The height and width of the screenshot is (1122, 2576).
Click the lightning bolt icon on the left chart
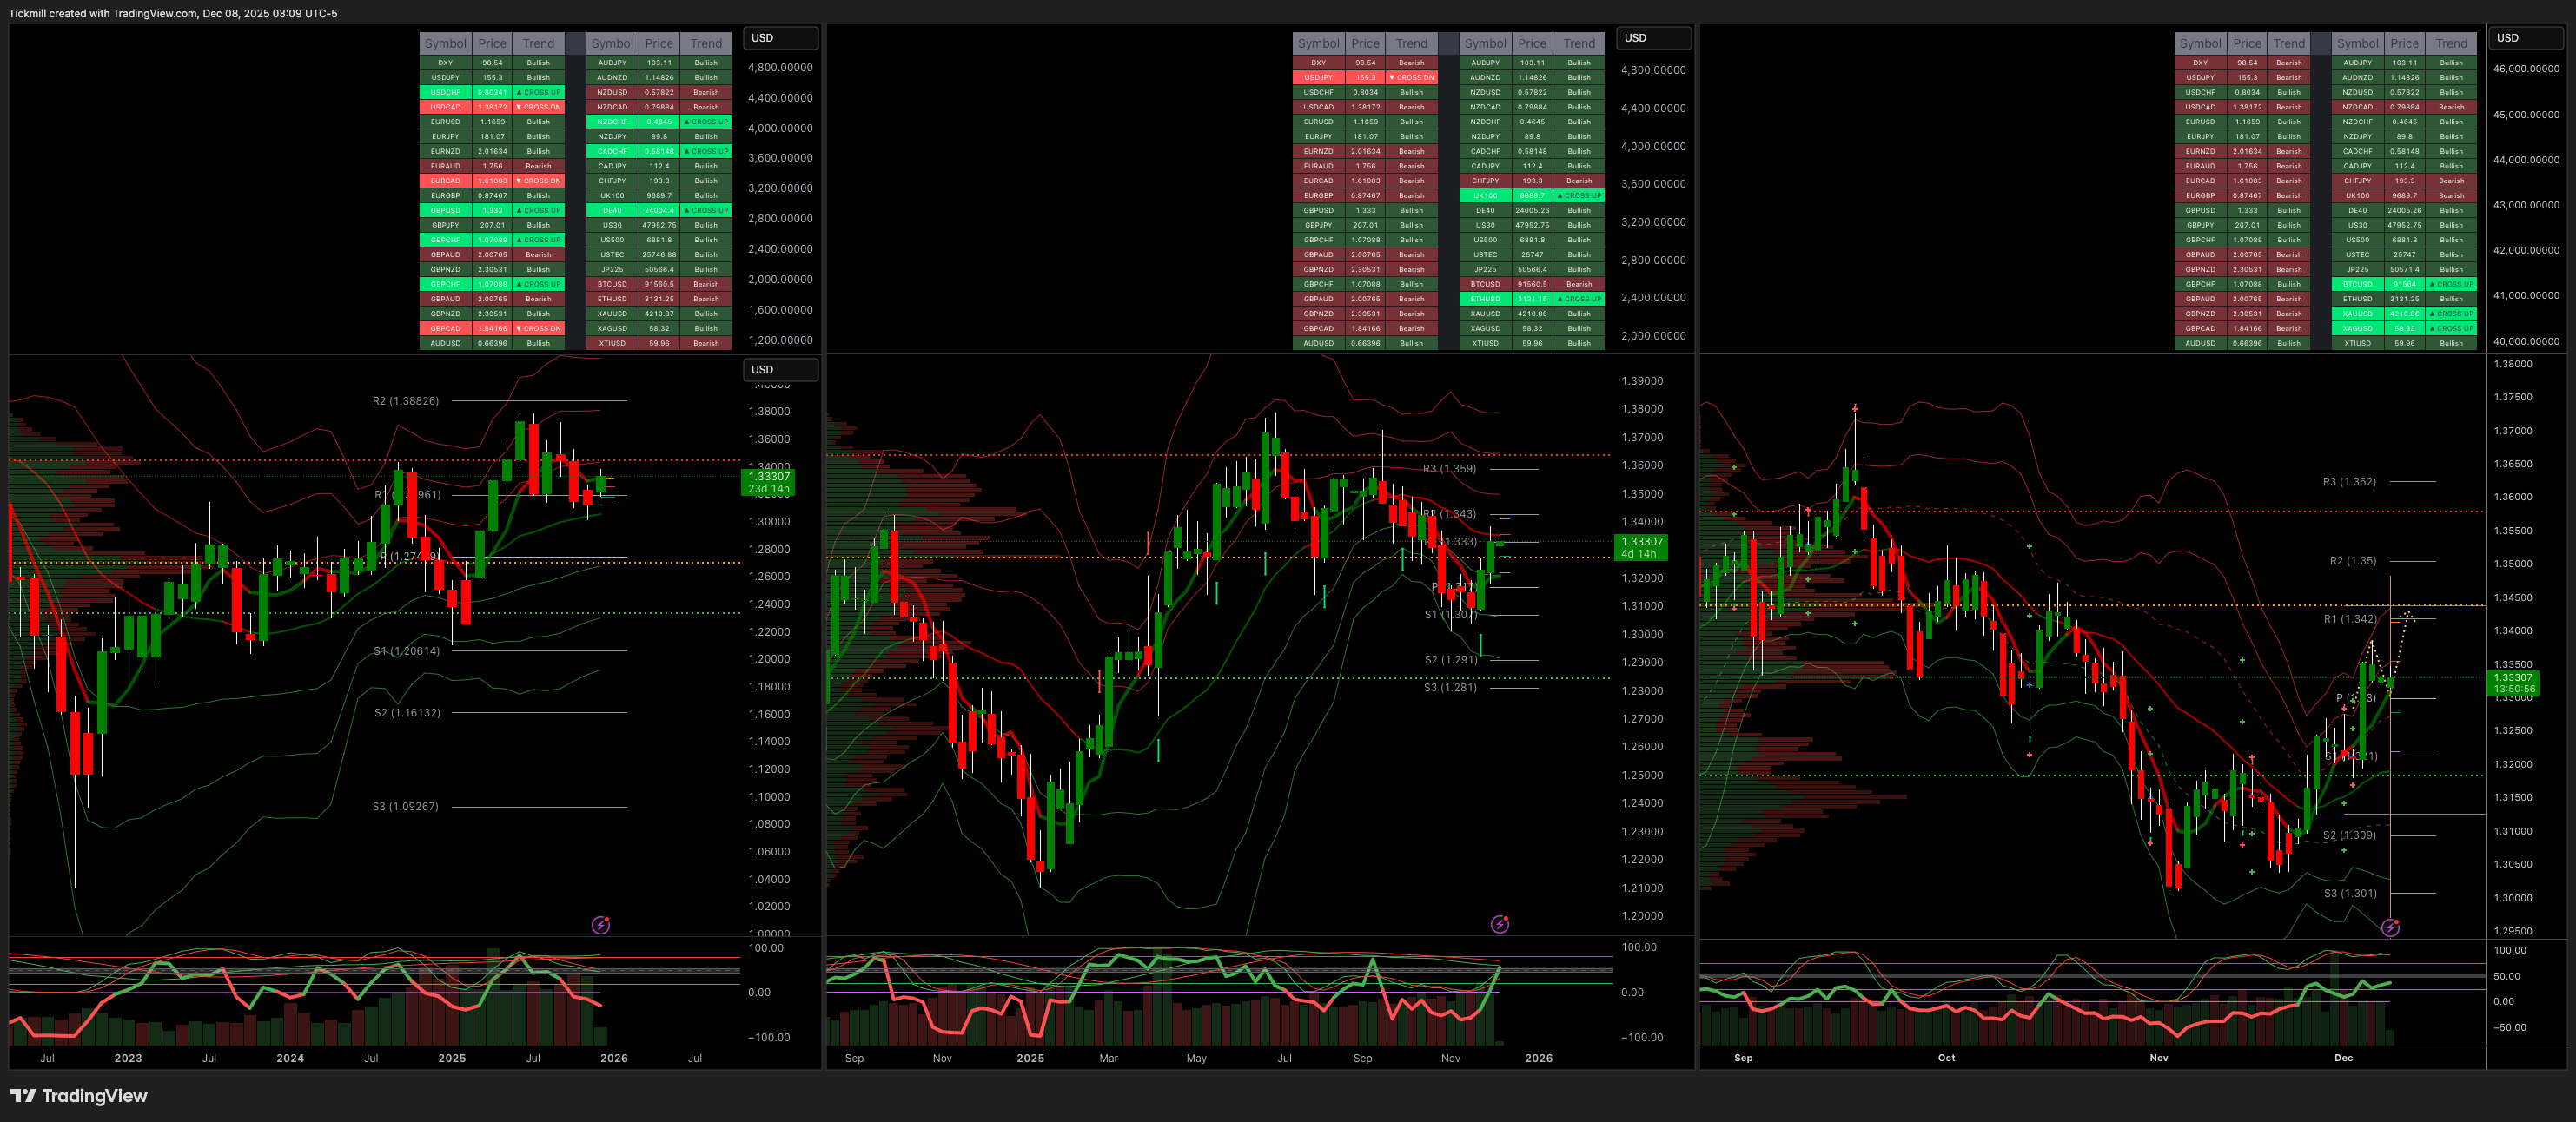(600, 925)
